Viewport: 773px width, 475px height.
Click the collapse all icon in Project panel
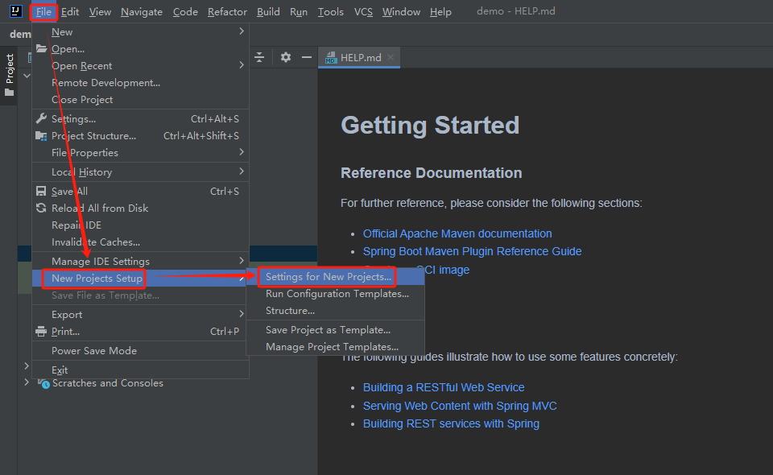pyautogui.click(x=259, y=57)
